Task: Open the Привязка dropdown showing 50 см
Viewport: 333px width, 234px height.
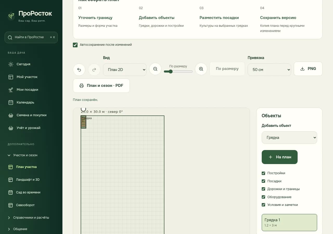Action: (x=269, y=70)
